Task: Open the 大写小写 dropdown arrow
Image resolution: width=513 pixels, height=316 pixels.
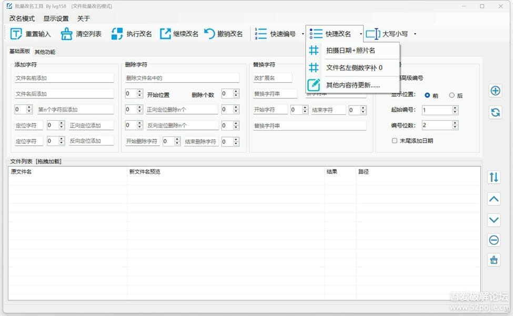Action: click(x=415, y=33)
